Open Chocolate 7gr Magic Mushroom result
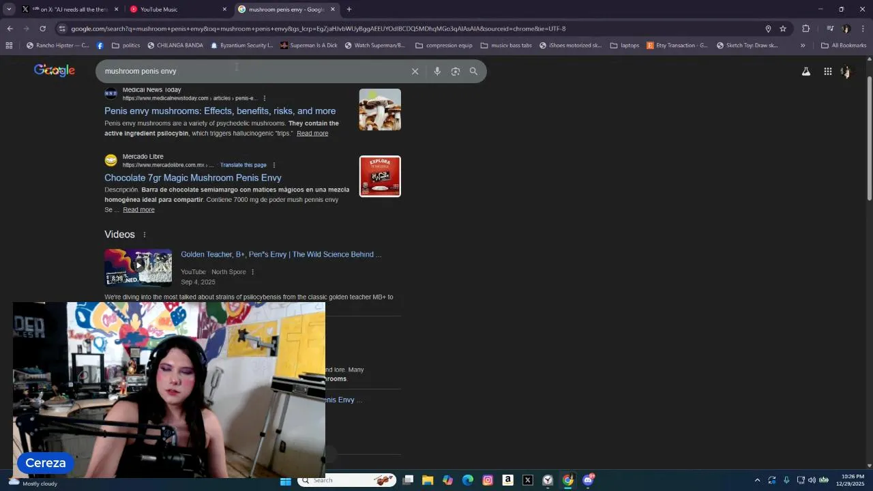 tap(193, 178)
